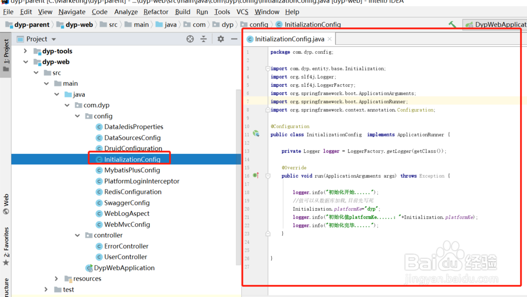Select DruidConfiguration in the project tree

(x=133, y=148)
